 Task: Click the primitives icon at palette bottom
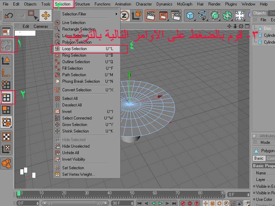[x=6, y=163]
